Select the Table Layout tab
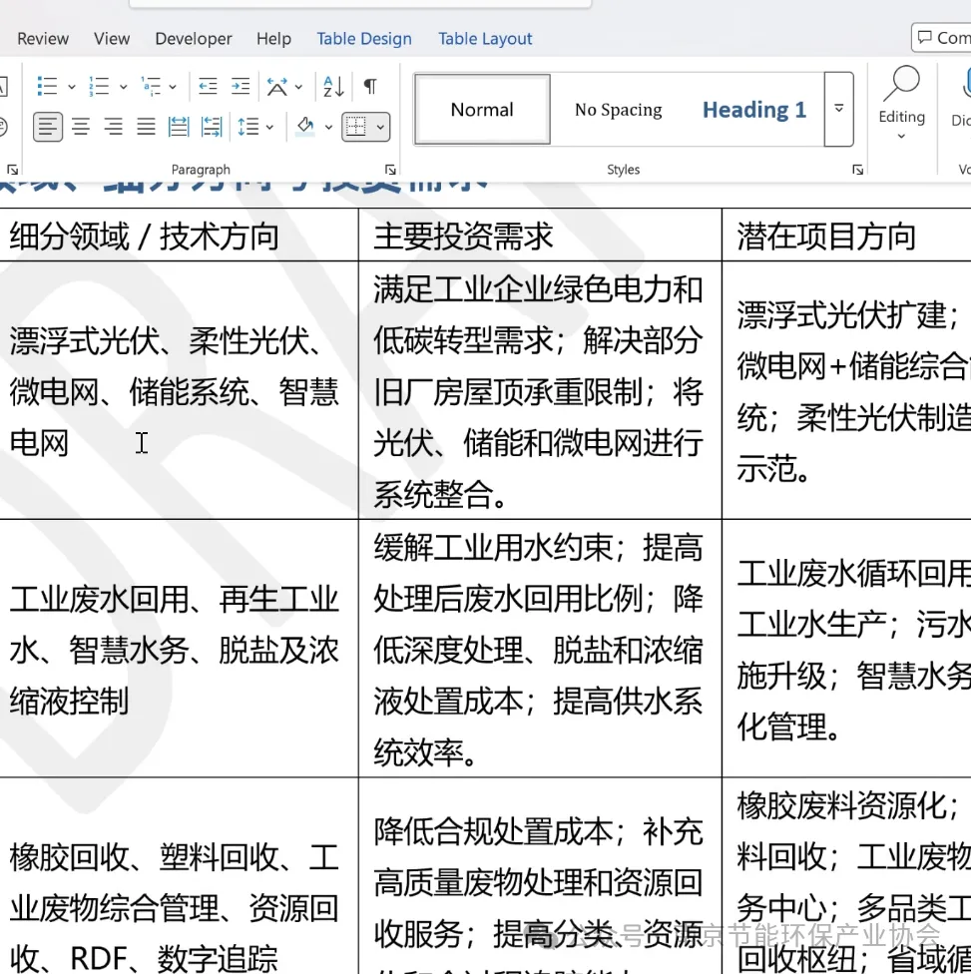This screenshot has height=974, width=971. coord(485,39)
